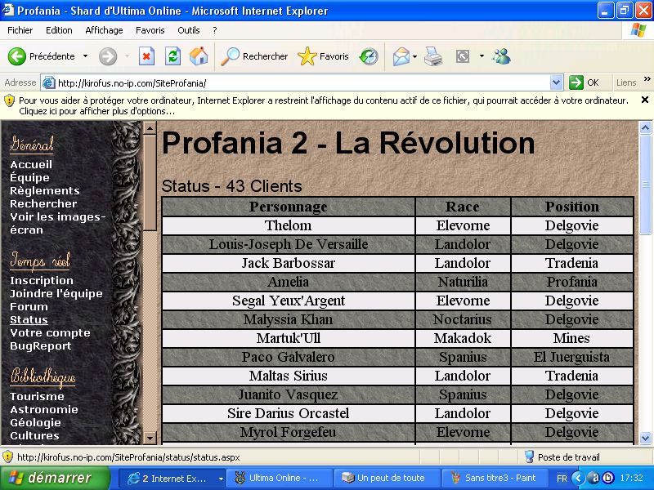
Task: Open the Outils menu
Action: pos(189,30)
